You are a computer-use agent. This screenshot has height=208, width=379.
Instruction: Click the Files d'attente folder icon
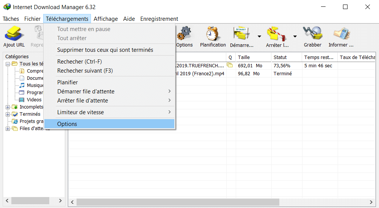(15, 128)
